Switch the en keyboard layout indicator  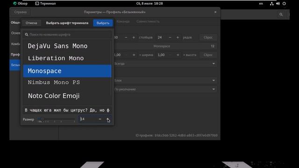261,3
